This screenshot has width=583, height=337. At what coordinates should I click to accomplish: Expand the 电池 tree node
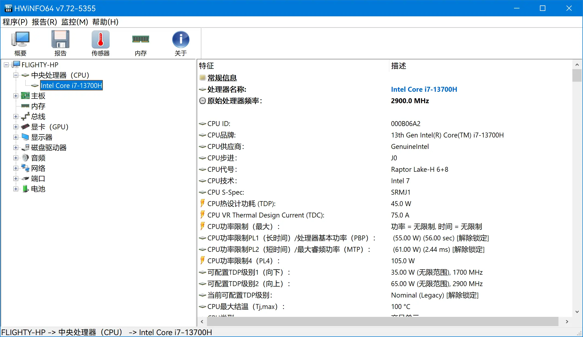coord(16,189)
